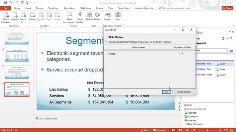
Task: Click the Inspect properties icon
Action: click(108, 16)
